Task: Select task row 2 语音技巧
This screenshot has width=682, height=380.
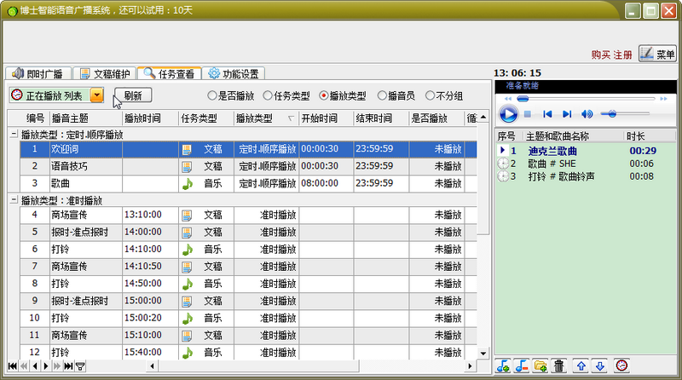Action: pyautogui.click(x=248, y=166)
